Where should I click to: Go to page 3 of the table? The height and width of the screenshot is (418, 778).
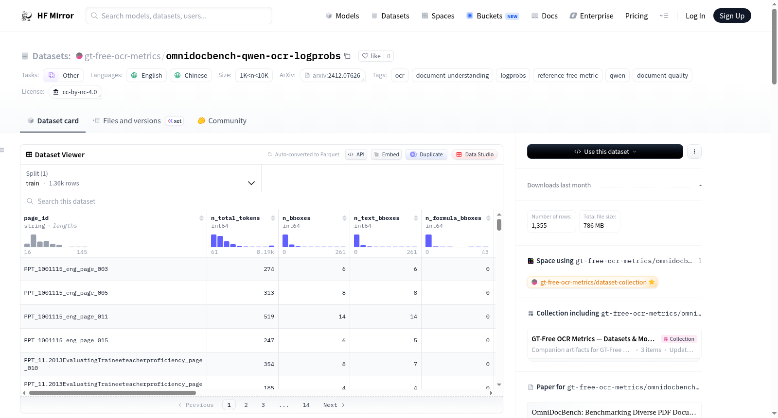coord(263,405)
